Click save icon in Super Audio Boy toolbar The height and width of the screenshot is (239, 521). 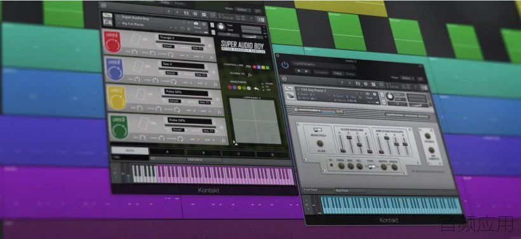pyautogui.click(x=186, y=13)
